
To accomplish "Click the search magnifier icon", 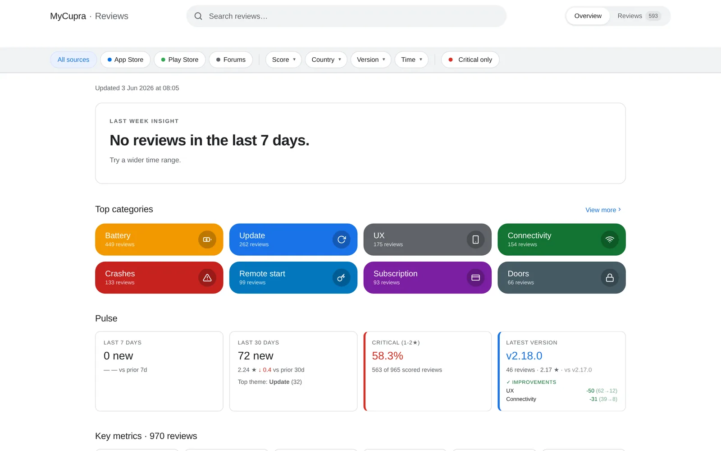I will click(198, 16).
